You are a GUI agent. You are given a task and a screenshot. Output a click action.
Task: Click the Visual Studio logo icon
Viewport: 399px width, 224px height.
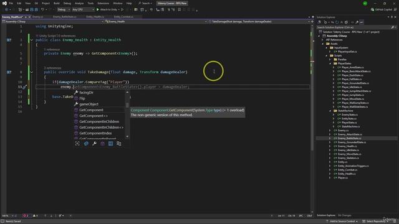4,3
